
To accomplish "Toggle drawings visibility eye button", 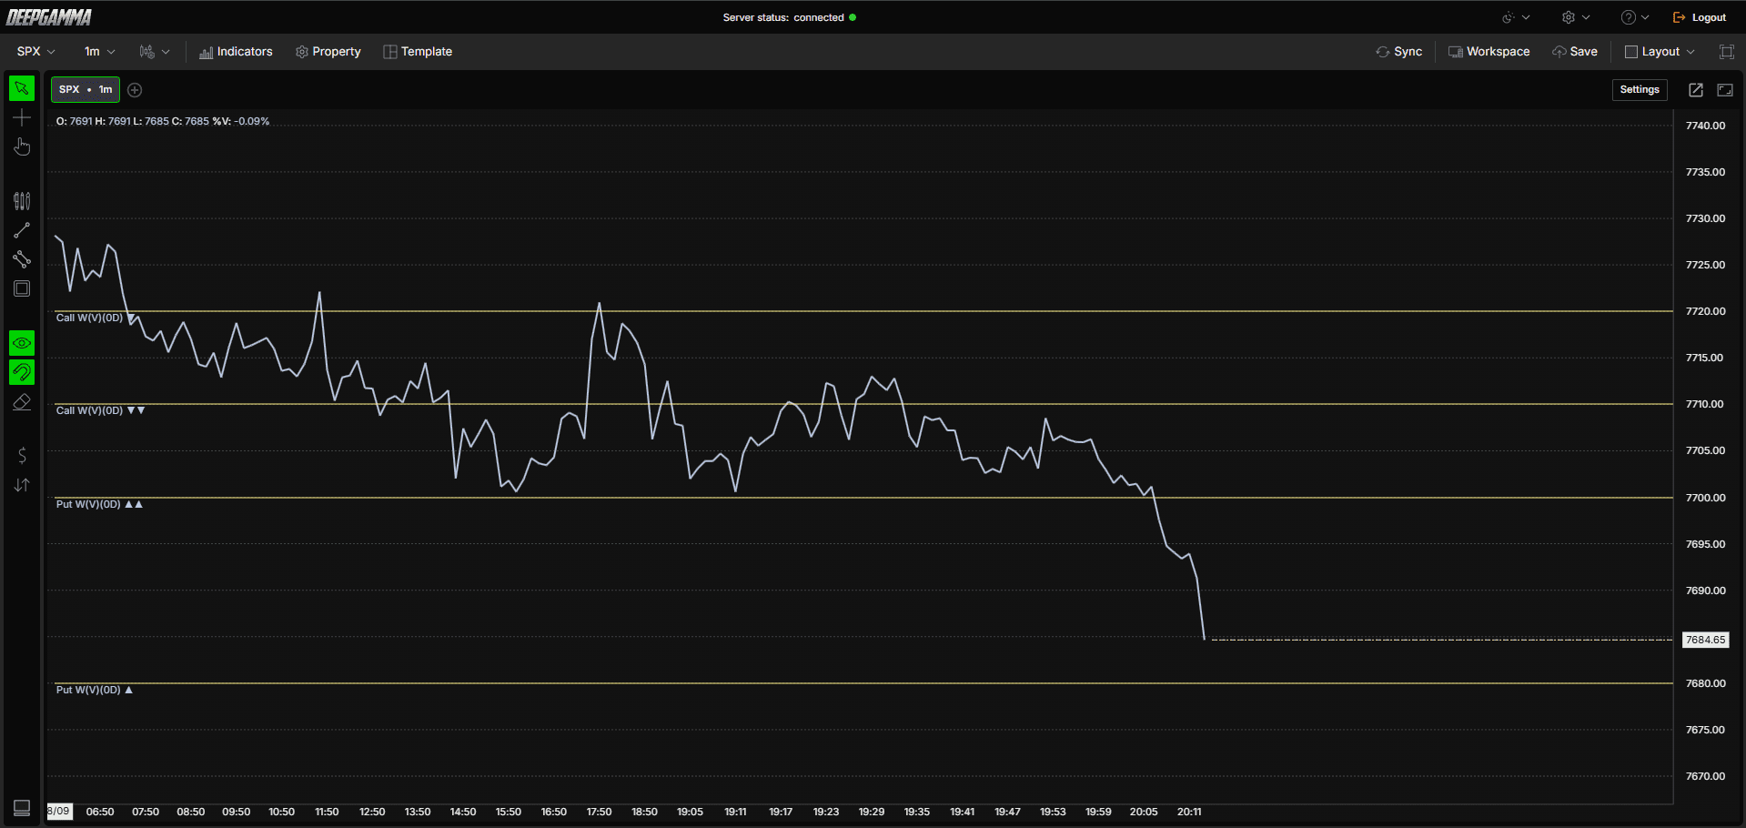I will point(22,343).
